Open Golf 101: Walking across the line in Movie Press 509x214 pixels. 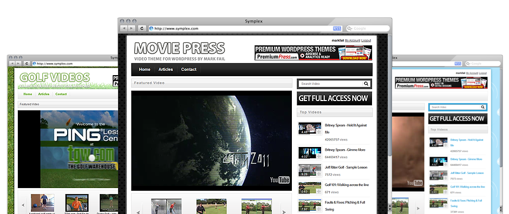347,185
